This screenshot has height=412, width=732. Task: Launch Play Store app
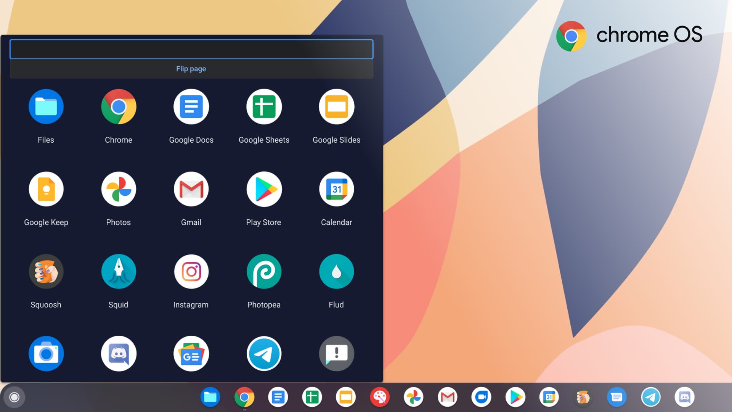tap(263, 189)
